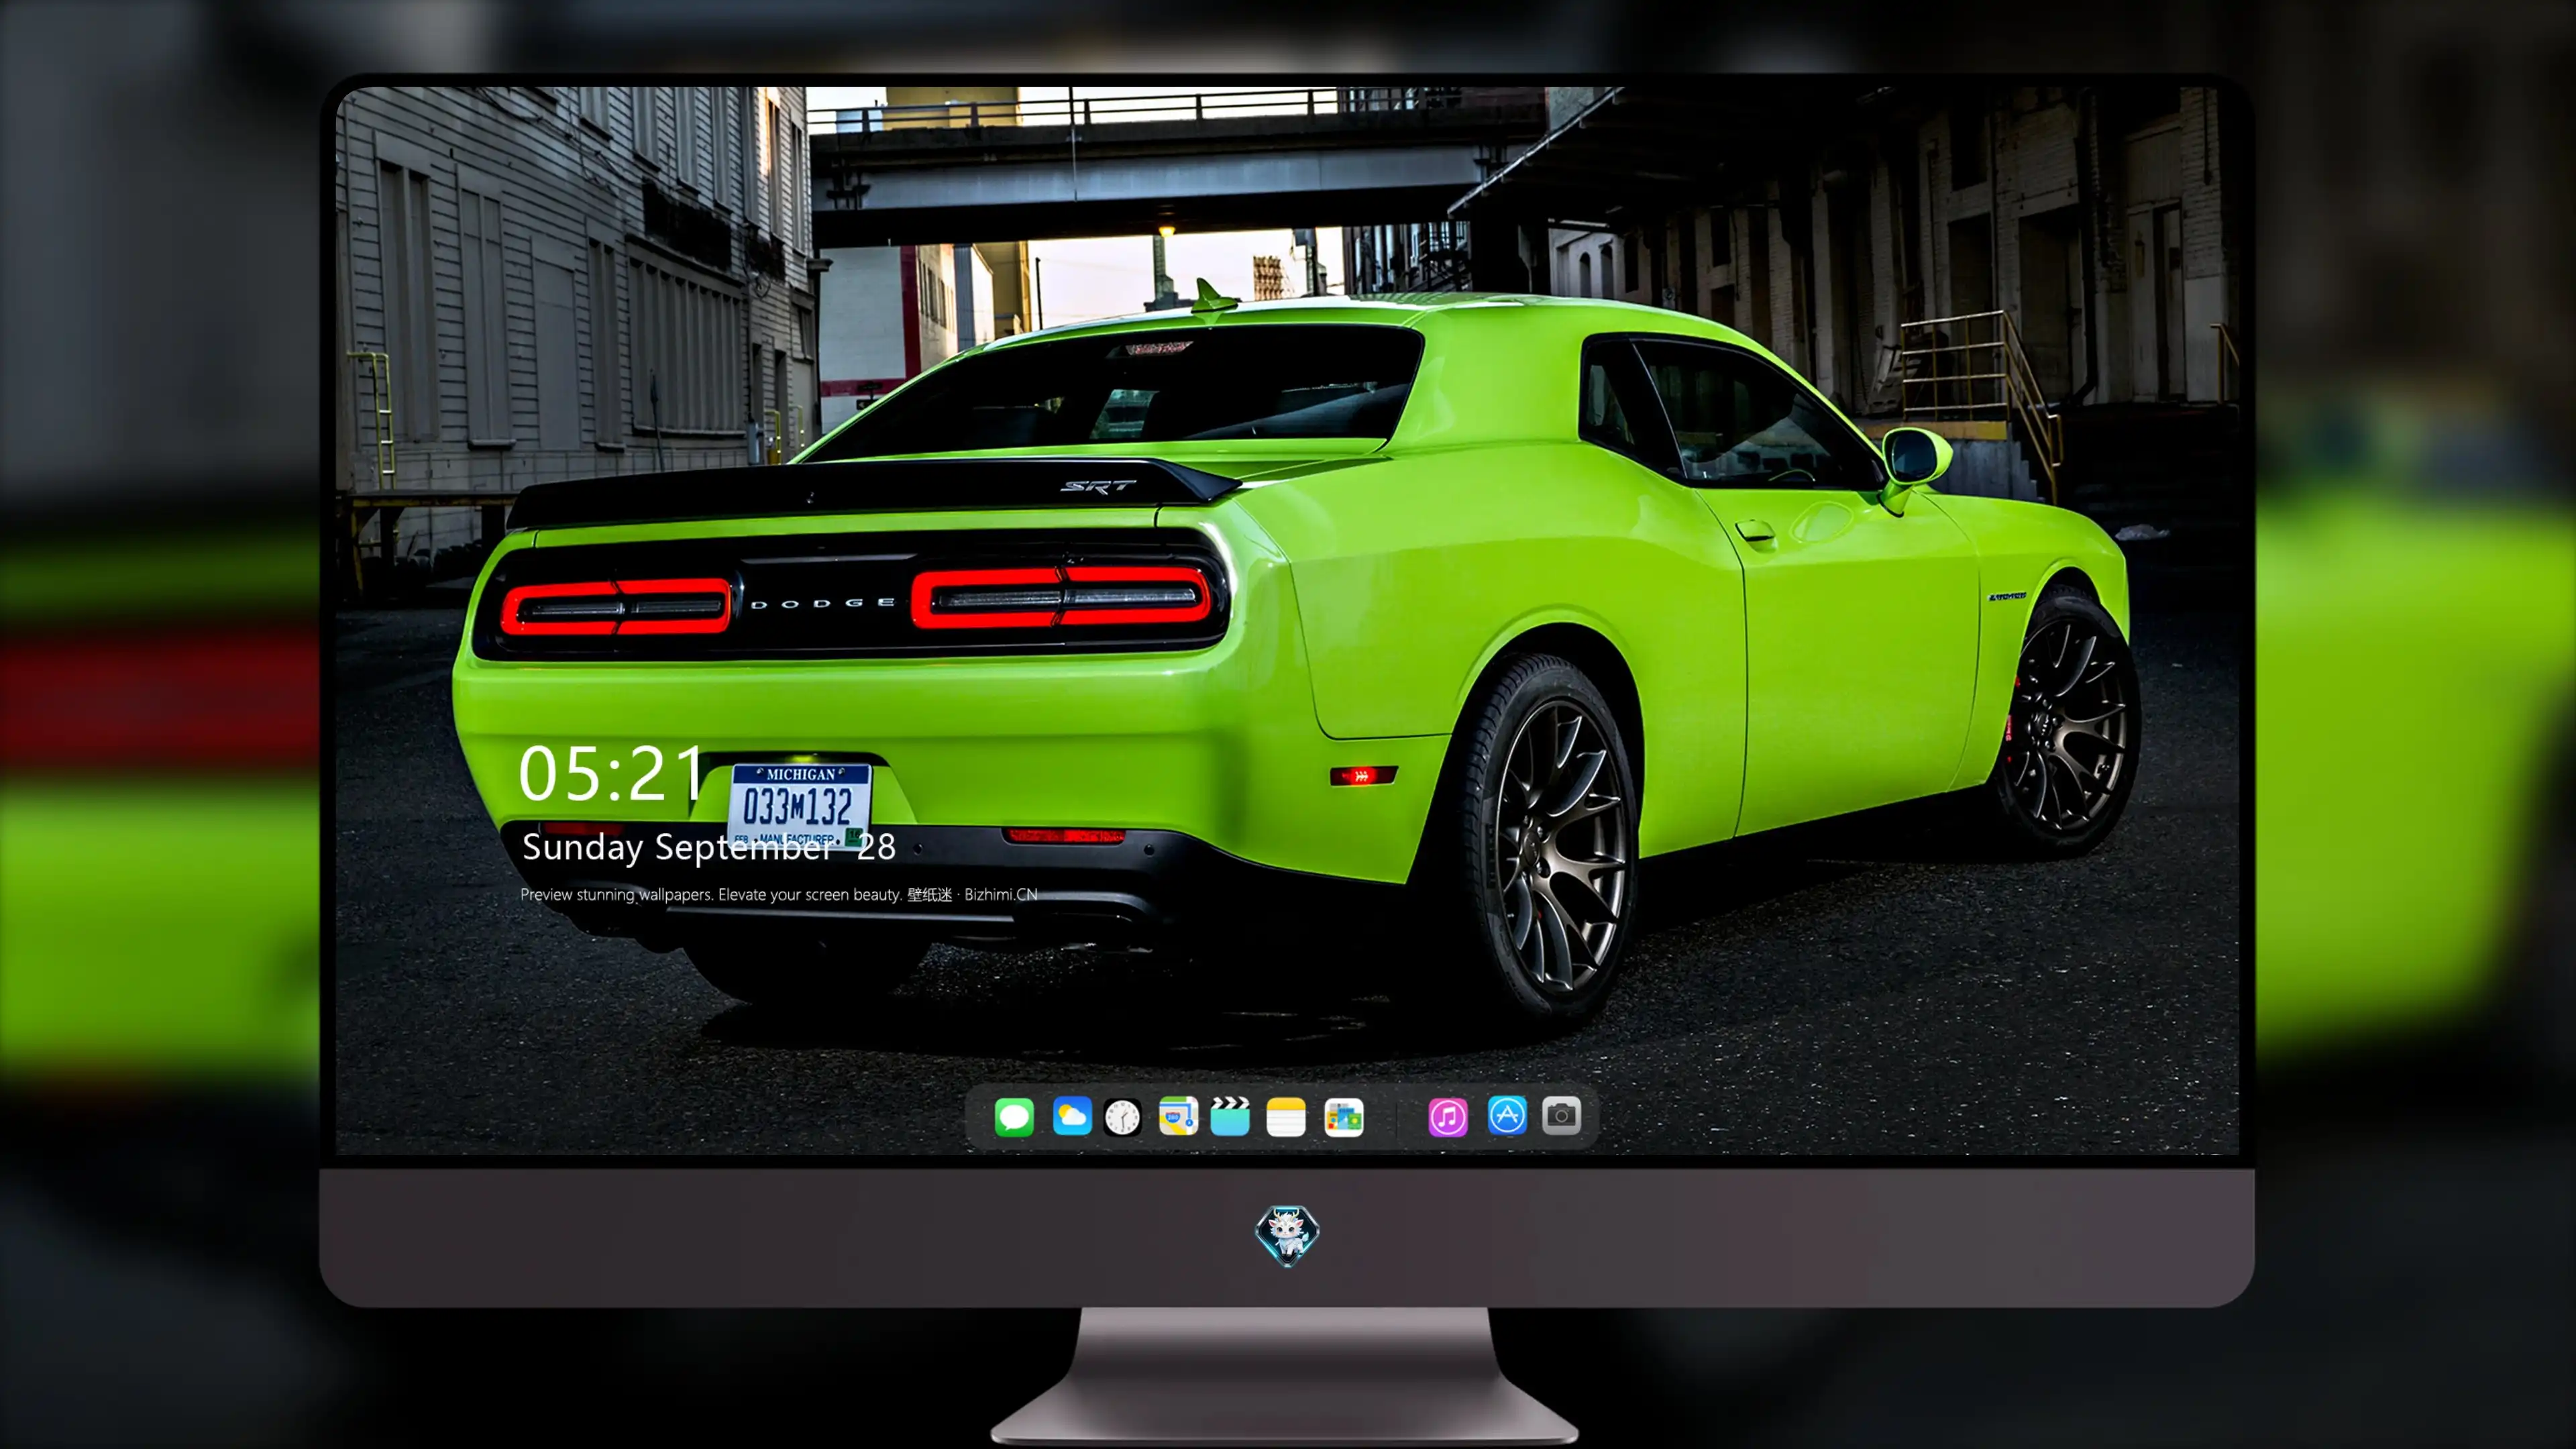Open the Clock app in the dock
Image resolution: width=2576 pixels, height=1449 pixels.
point(1123,1117)
